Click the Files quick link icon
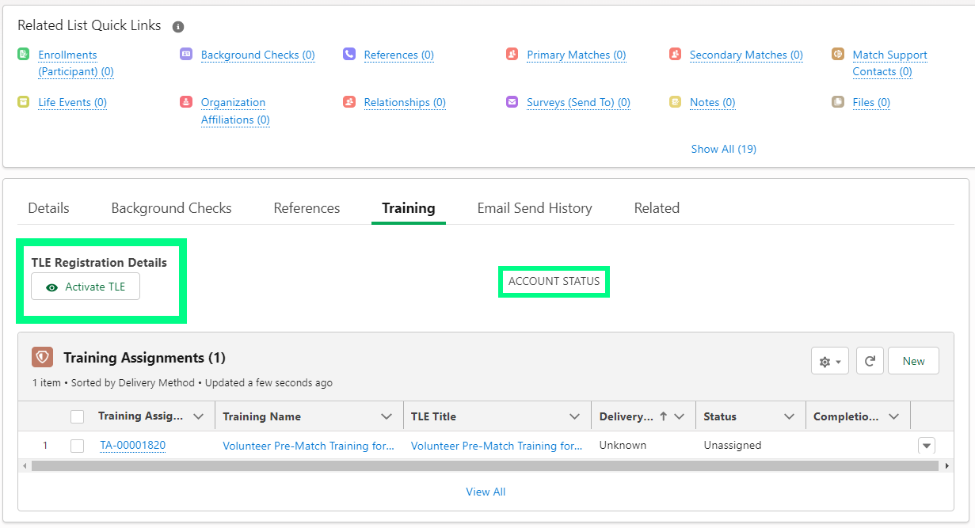Viewport: 975px width, 528px height. [x=838, y=102]
